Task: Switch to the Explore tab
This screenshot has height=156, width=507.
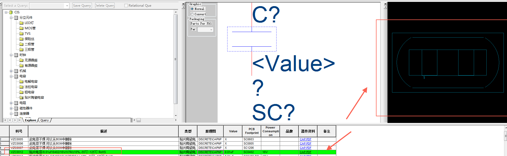Action: (31, 120)
